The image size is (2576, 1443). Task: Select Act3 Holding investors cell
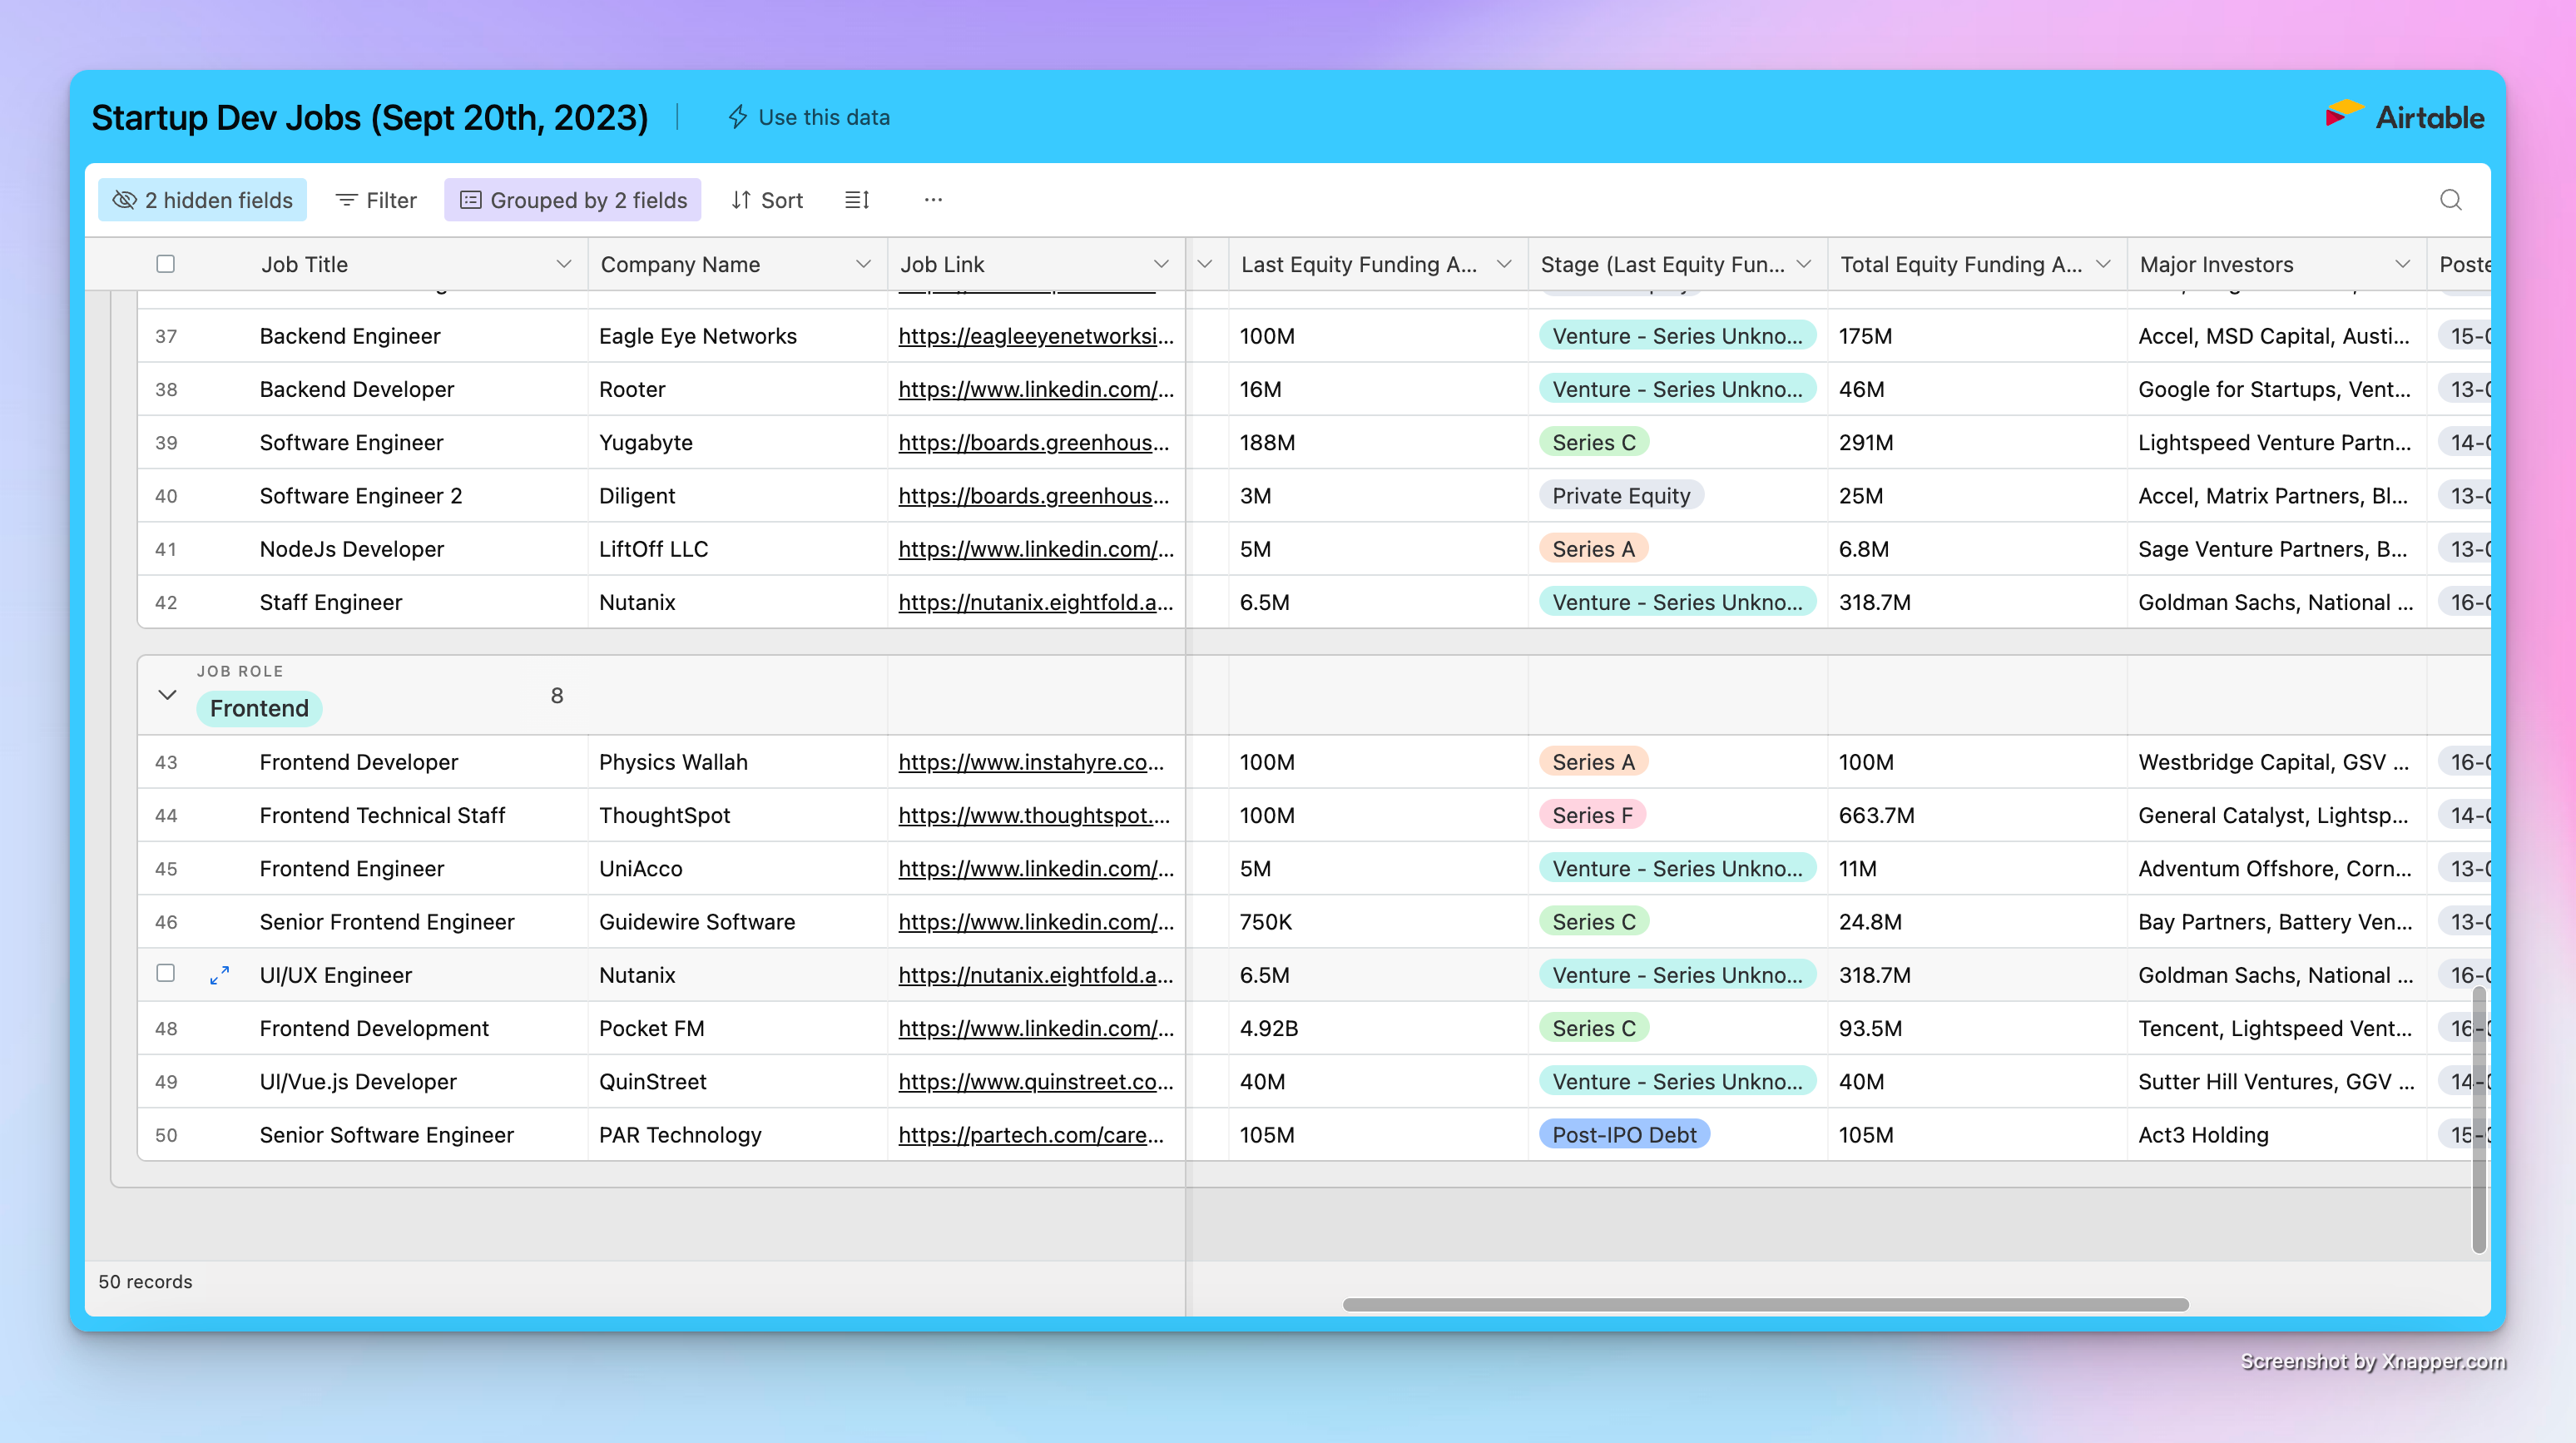[2276, 1135]
